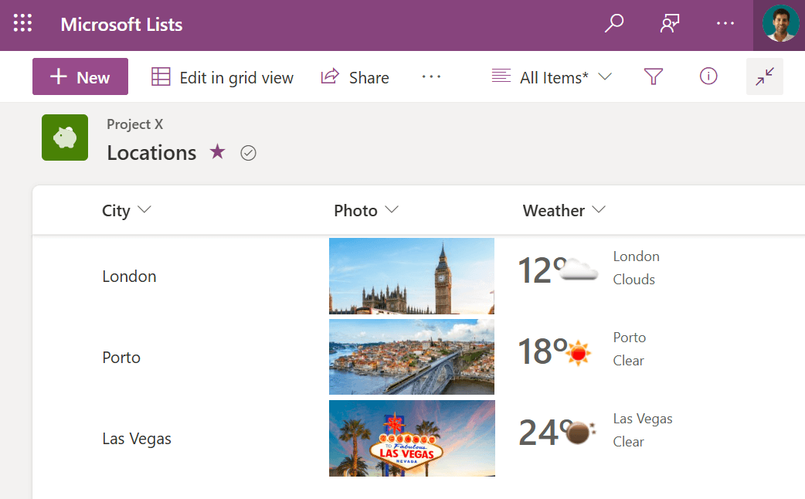Open the details info pane icon
The height and width of the screenshot is (499, 805).
click(x=708, y=76)
